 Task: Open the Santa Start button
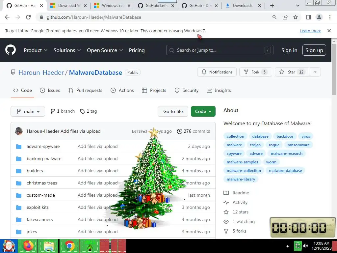point(9,246)
